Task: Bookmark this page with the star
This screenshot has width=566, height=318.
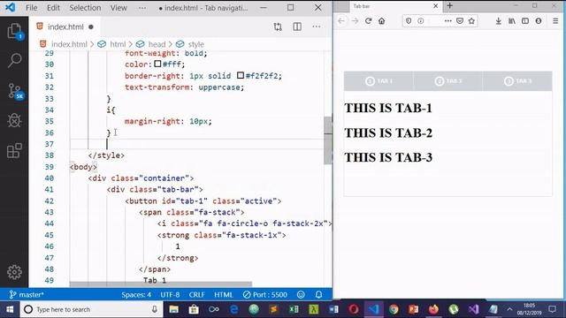Action: click(471, 21)
